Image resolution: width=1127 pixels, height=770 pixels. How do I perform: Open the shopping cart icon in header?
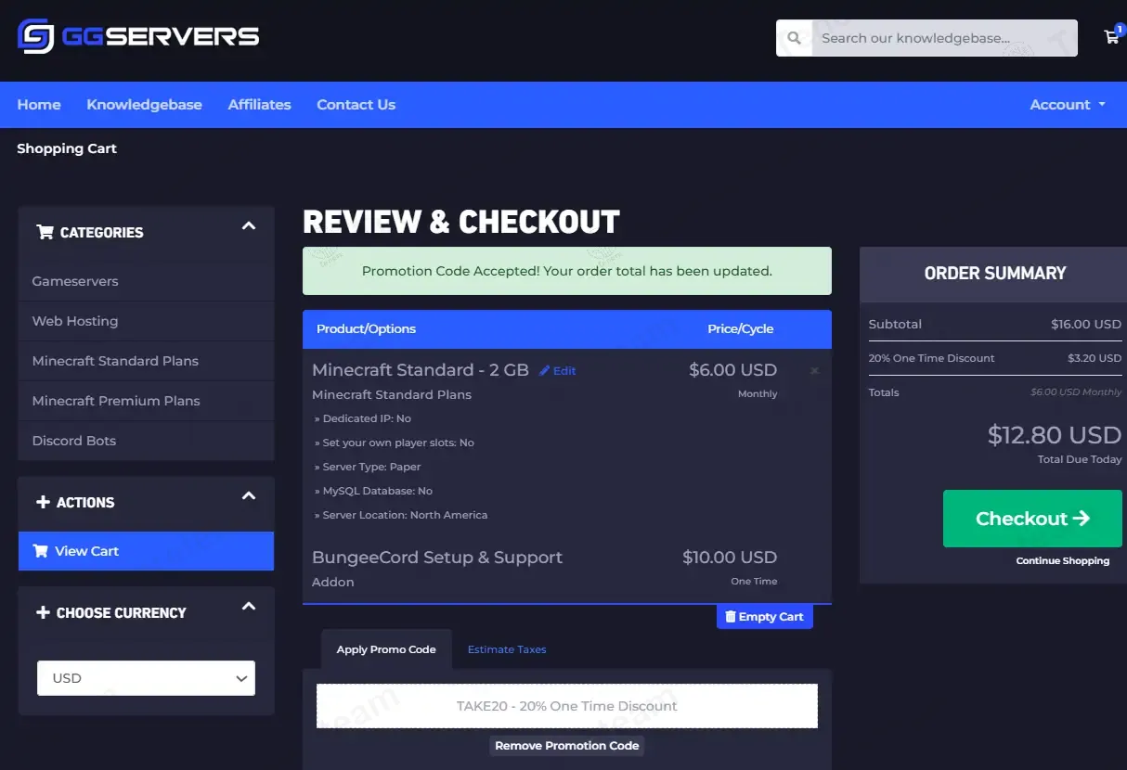[1111, 37]
